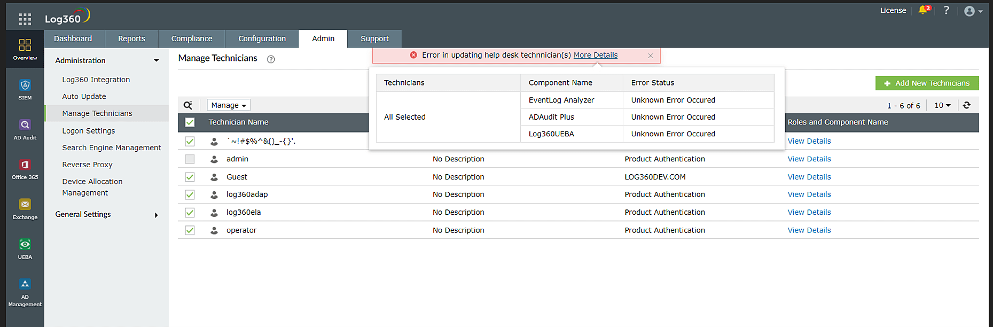Check the admin technician checkbox
Viewport: 993px width, 327px height.
[190, 159]
